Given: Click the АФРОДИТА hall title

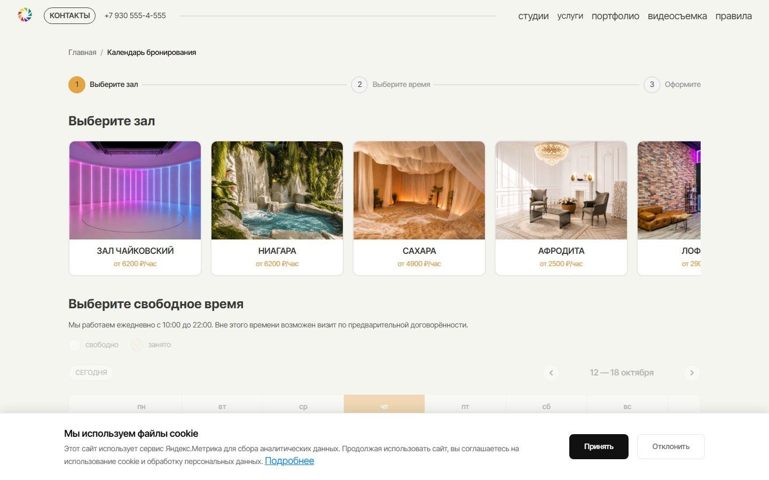Looking at the screenshot, I should coord(561,251).
